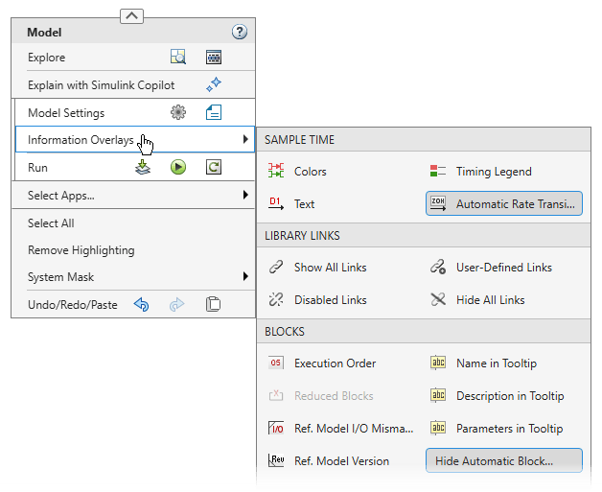Toggle Automatic Rate Transitions overlay
602x492 pixels.
tap(503, 203)
